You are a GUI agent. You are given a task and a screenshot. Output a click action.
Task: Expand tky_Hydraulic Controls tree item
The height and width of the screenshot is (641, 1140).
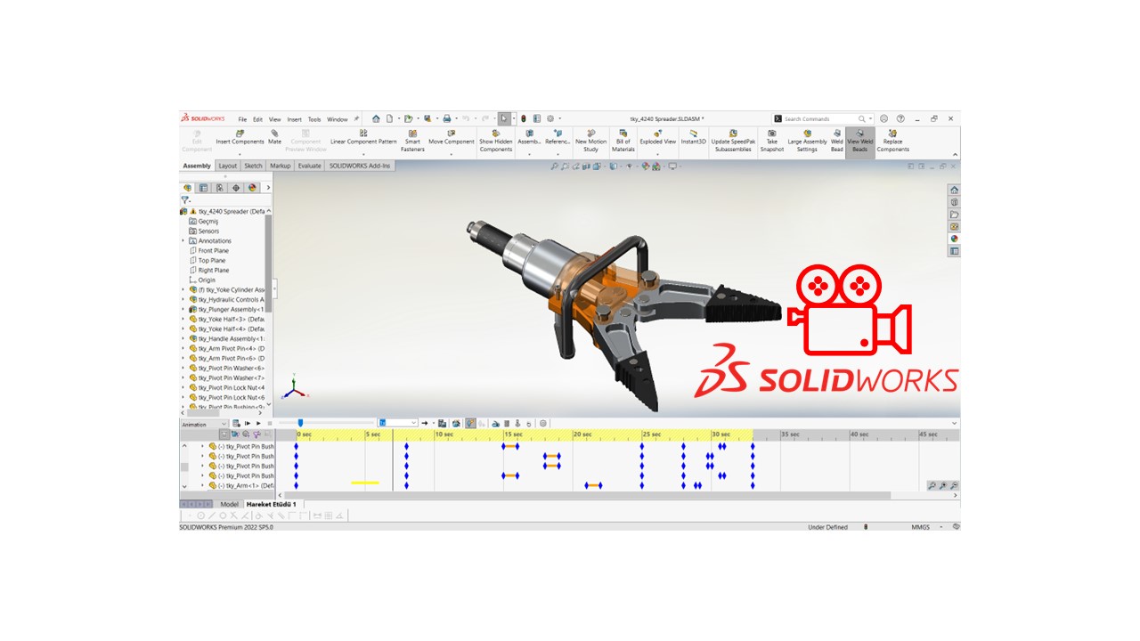click(183, 299)
